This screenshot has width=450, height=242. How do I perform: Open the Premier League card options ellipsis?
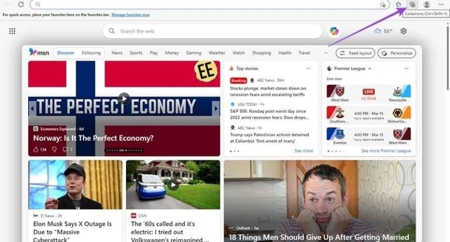(407, 69)
